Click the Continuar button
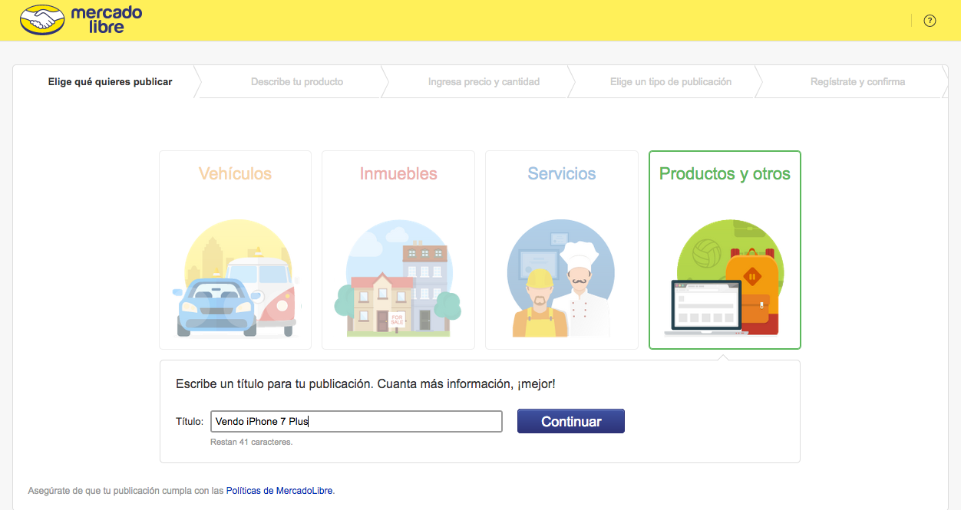The height and width of the screenshot is (510, 961). (x=571, y=421)
